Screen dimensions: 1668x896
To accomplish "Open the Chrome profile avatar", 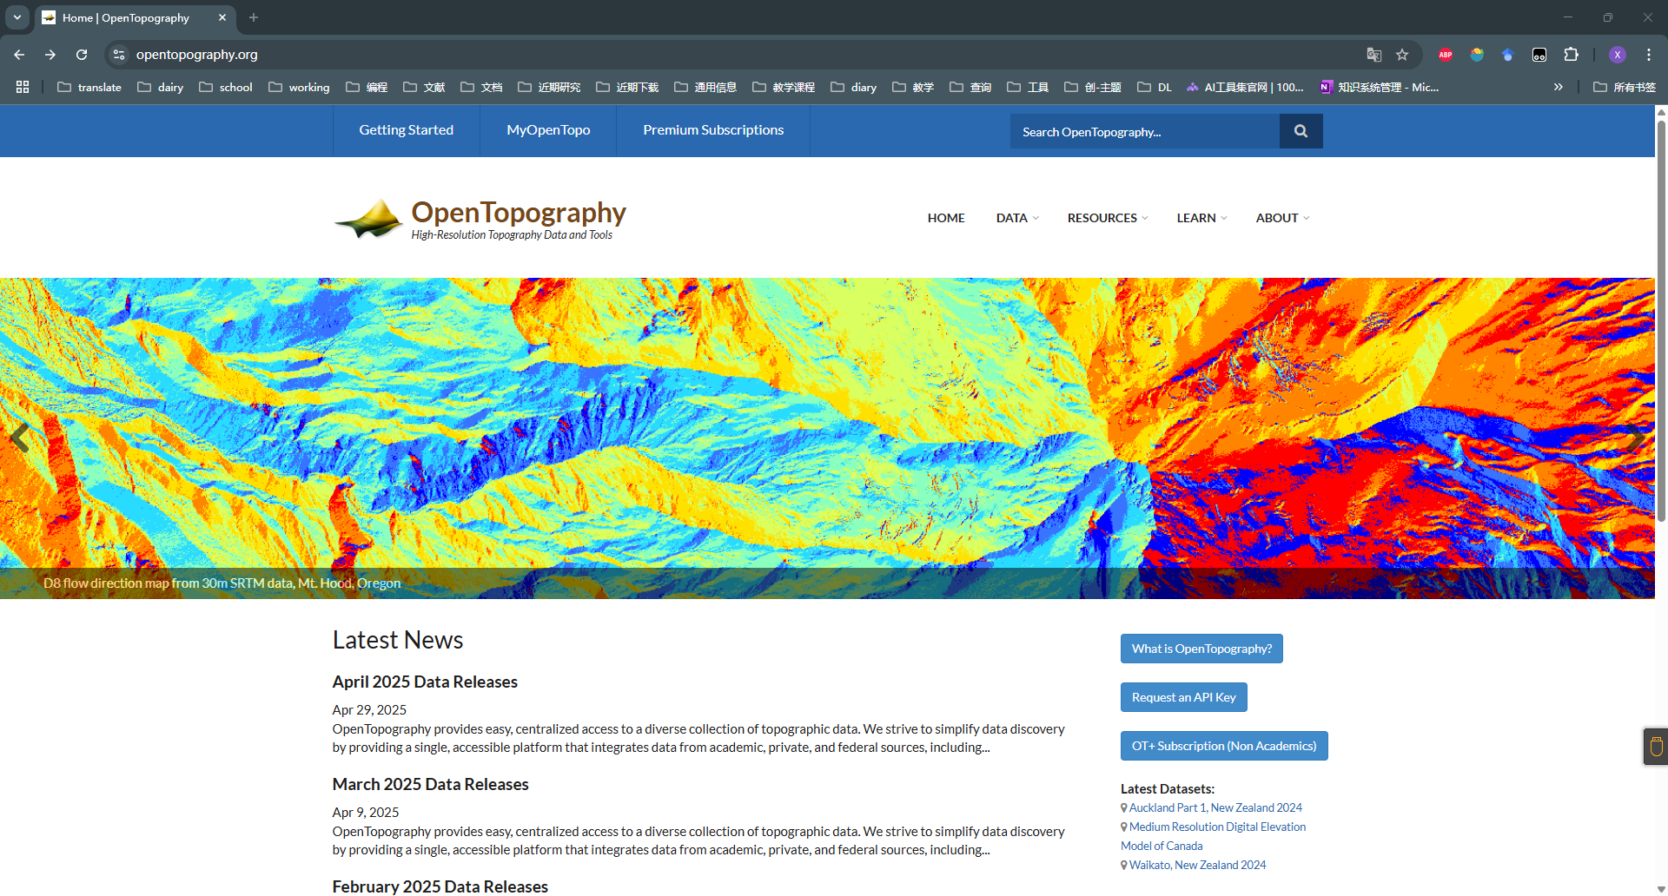I will pos(1617,55).
